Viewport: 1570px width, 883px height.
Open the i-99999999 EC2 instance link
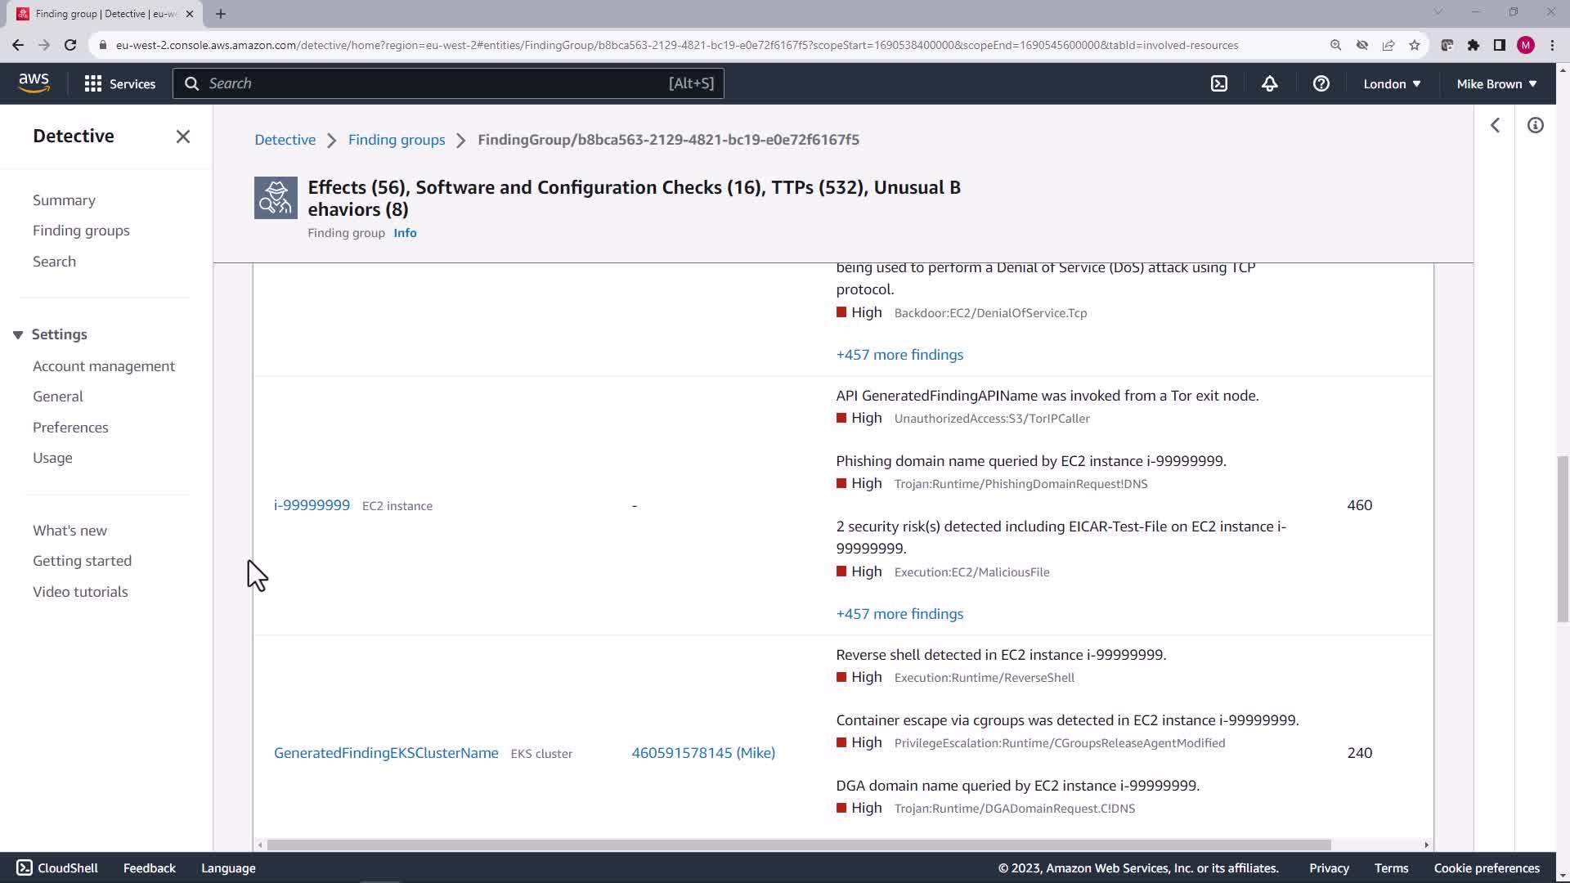[312, 505]
